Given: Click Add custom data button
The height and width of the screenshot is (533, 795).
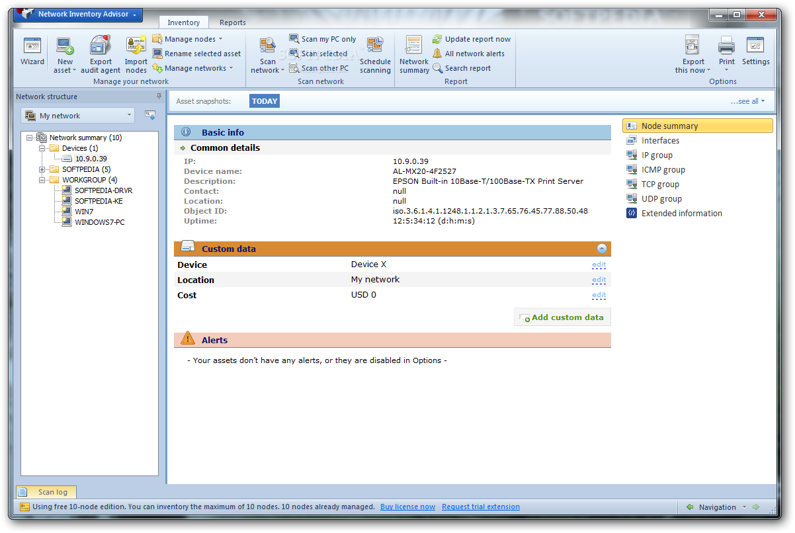Looking at the screenshot, I should click(562, 317).
